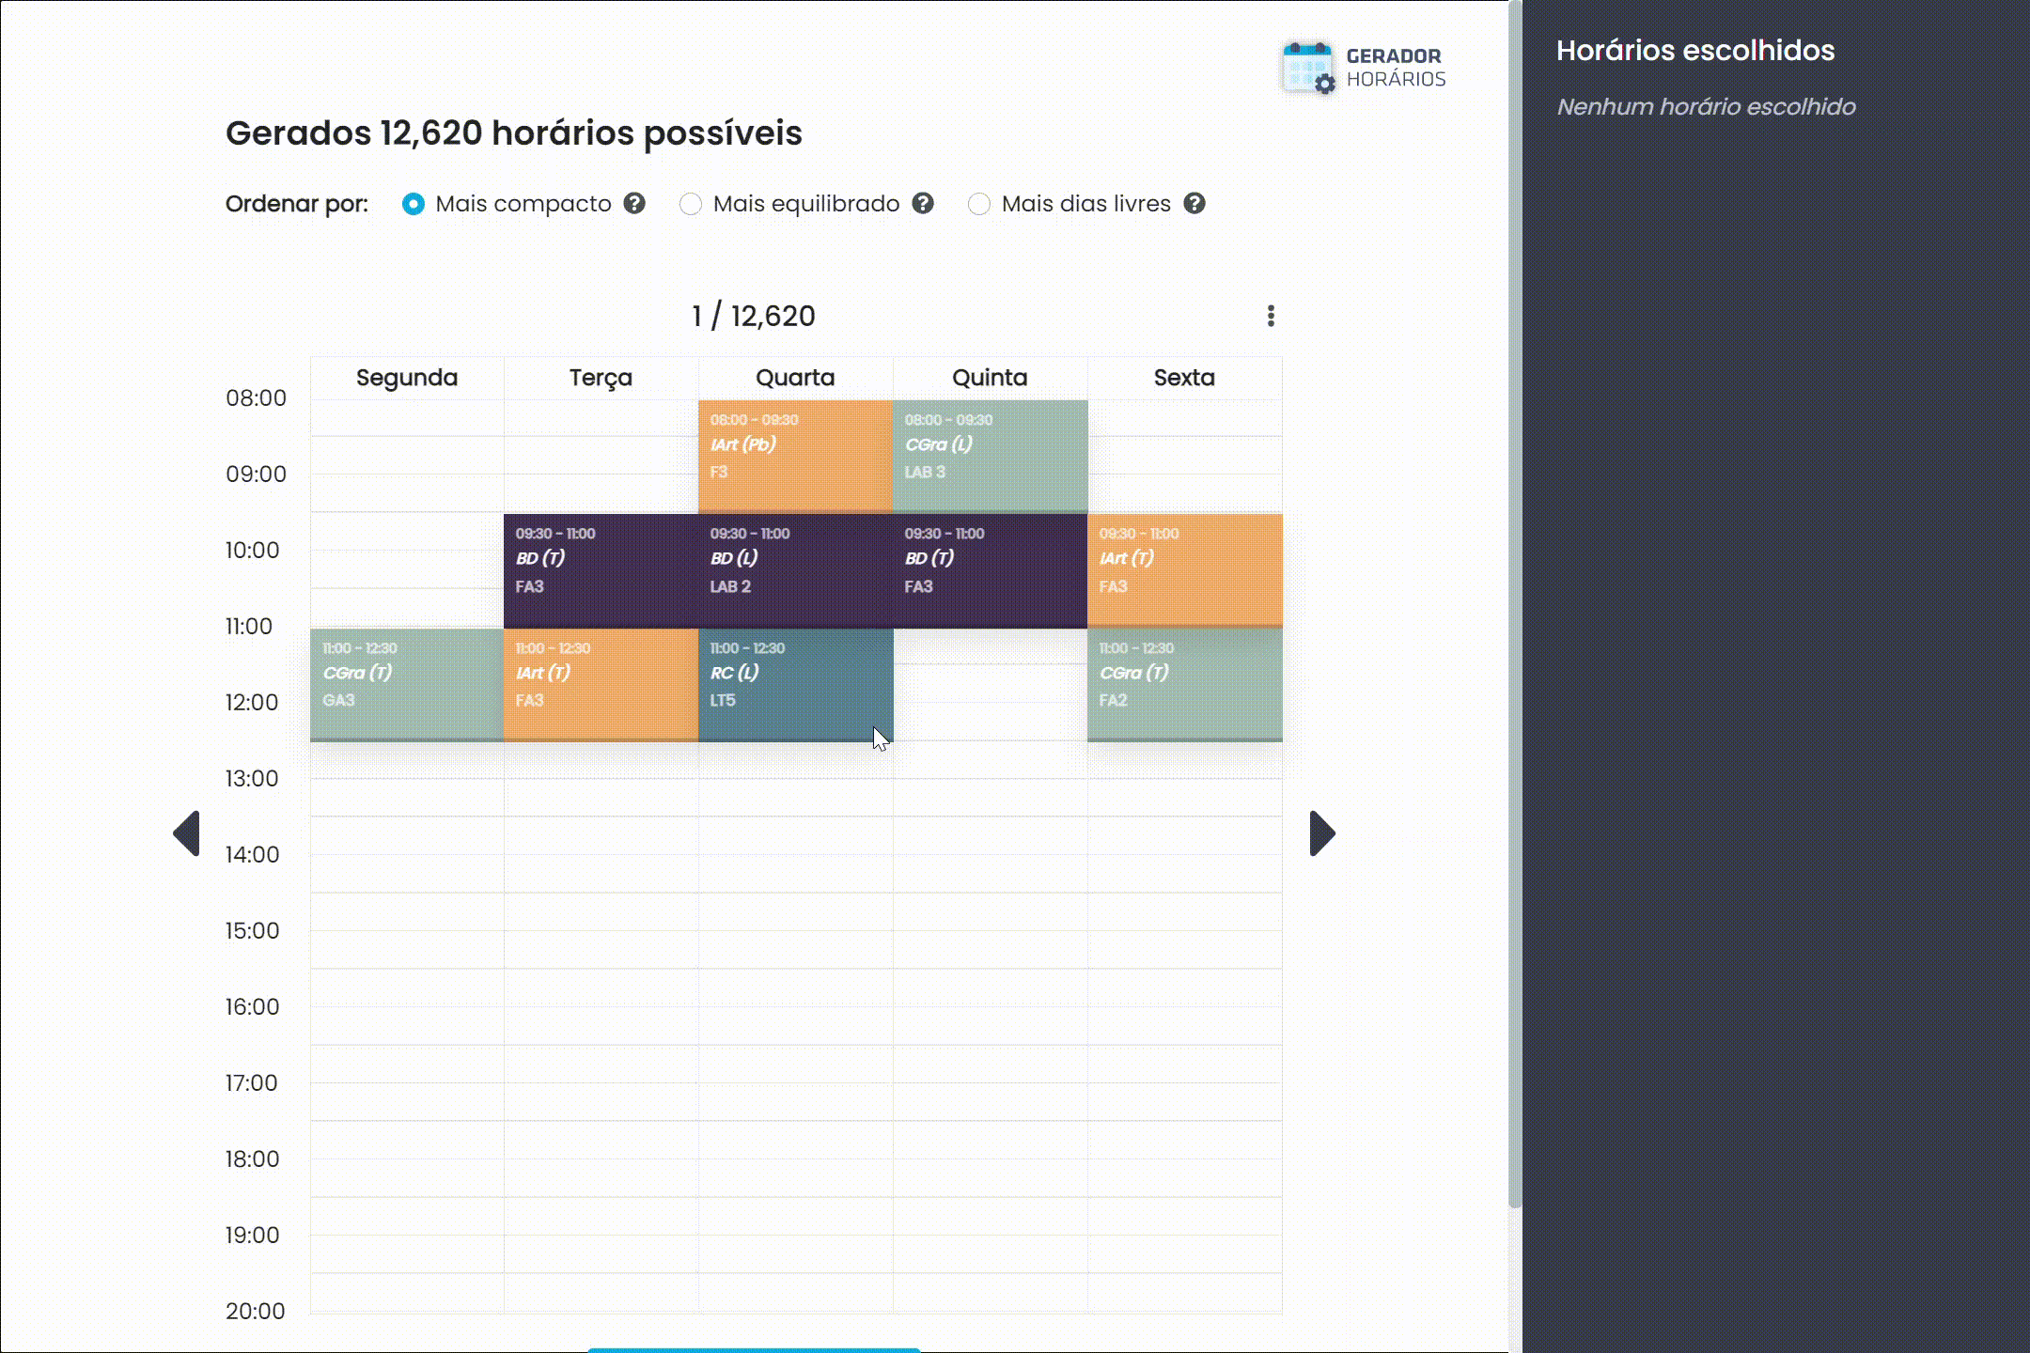Click the CGra (T) GA3 block on Segunda
This screenshot has width=2030, height=1353.
point(407,684)
